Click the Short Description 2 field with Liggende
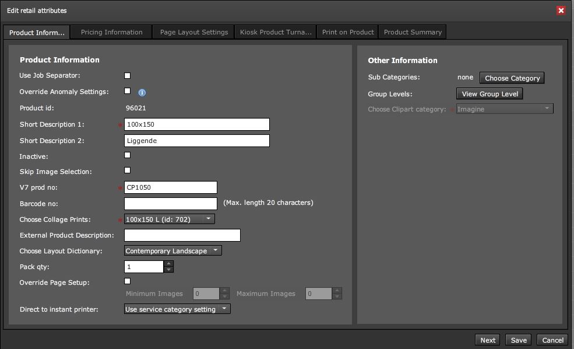The image size is (574, 349). tap(197, 141)
